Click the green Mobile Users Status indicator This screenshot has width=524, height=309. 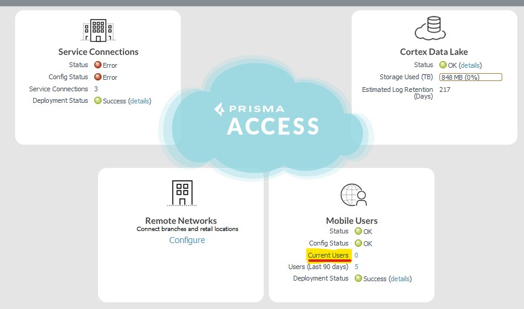tap(358, 232)
